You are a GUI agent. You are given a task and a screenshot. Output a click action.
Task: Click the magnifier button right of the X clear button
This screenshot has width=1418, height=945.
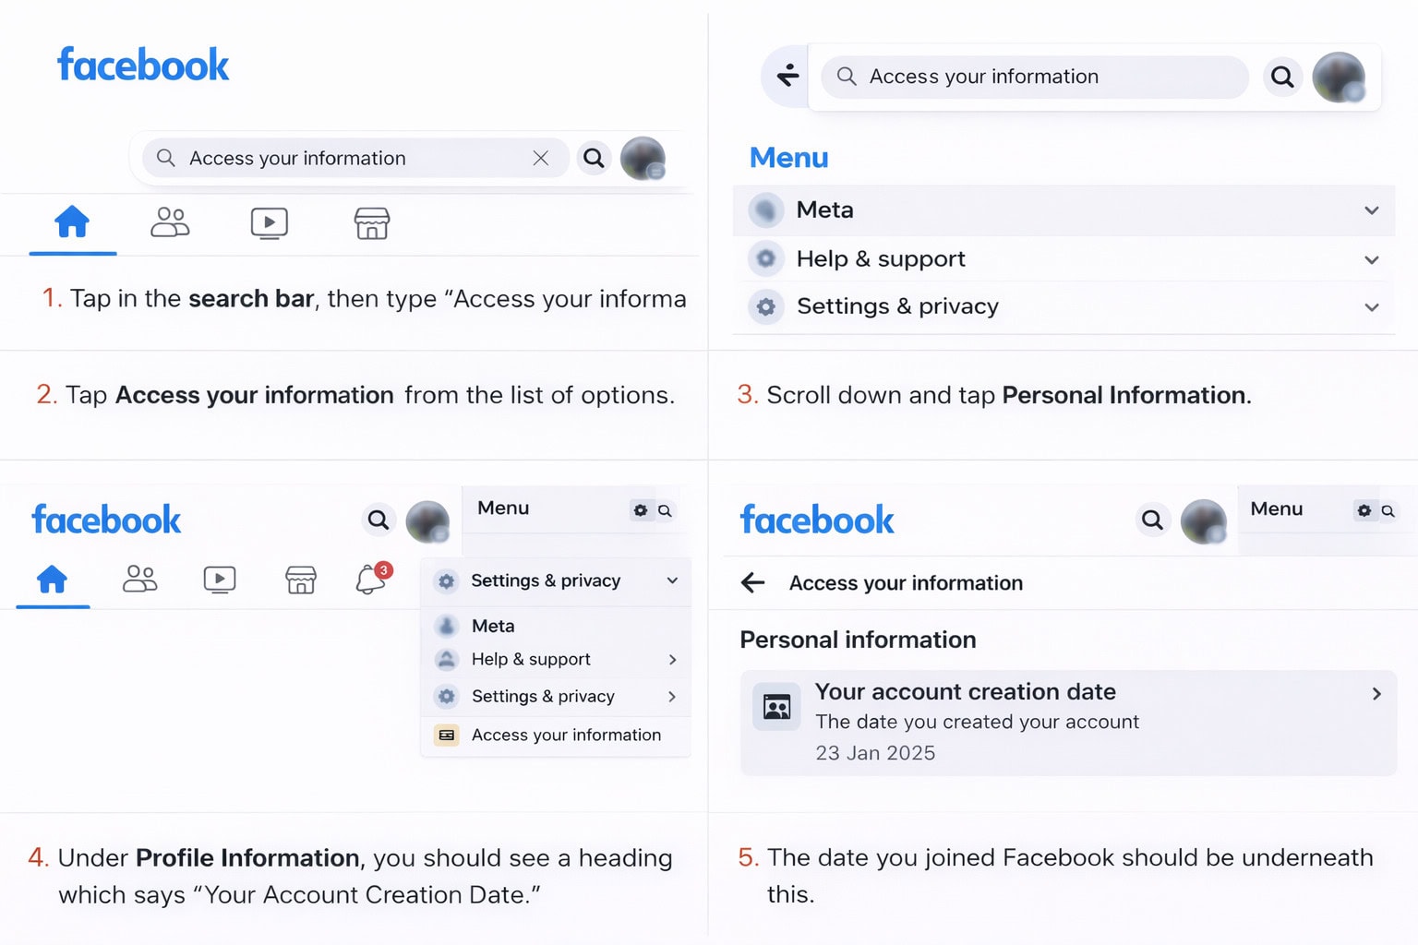pos(594,159)
